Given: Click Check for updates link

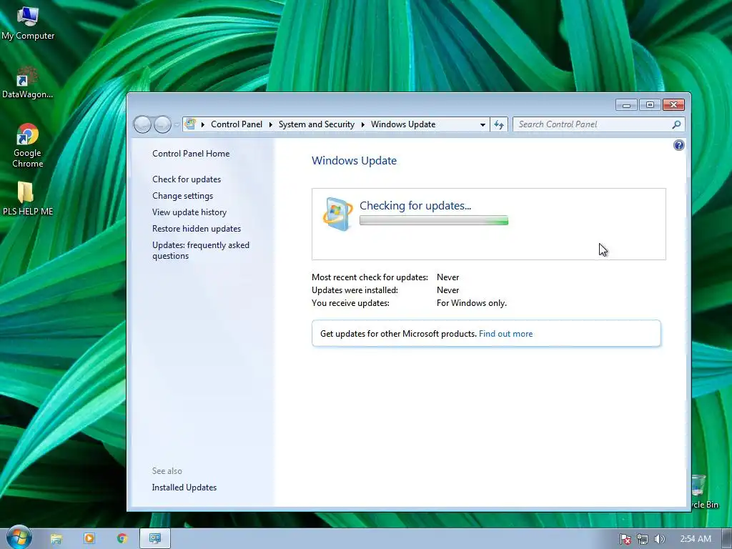Looking at the screenshot, I should coord(187,179).
